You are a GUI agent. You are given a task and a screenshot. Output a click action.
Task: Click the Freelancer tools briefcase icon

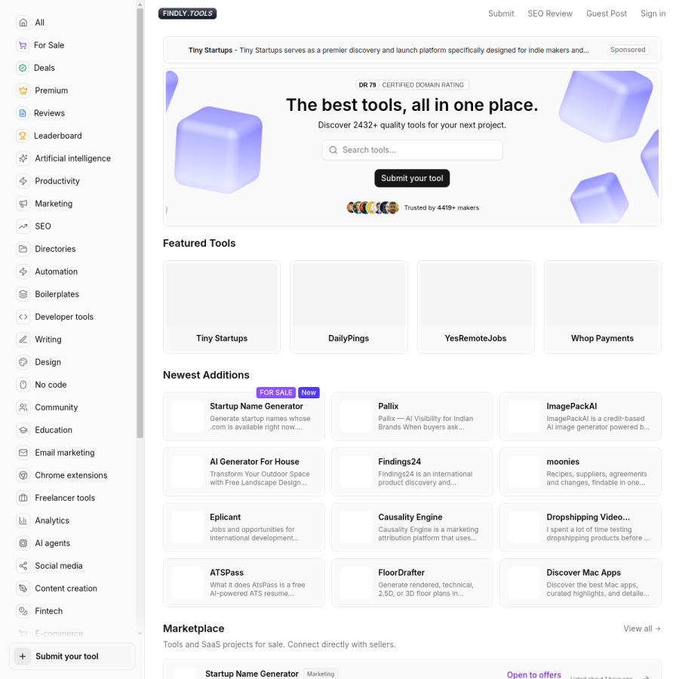coord(23,498)
